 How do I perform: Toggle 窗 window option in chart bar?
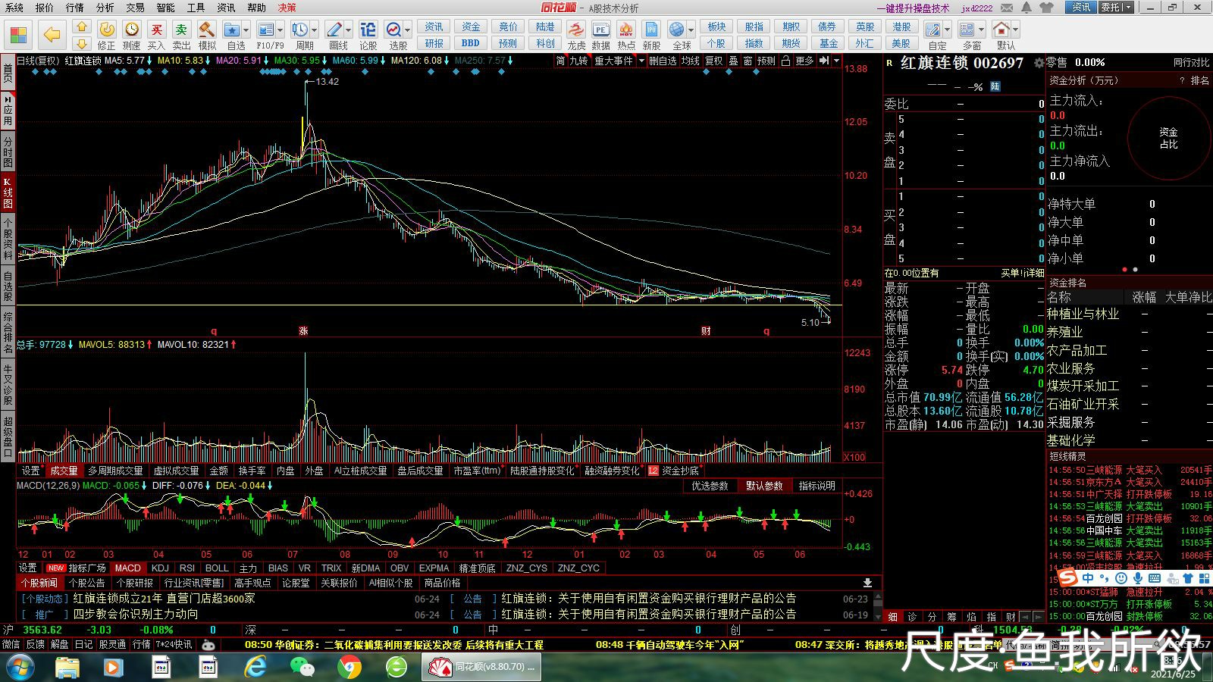tap(748, 61)
